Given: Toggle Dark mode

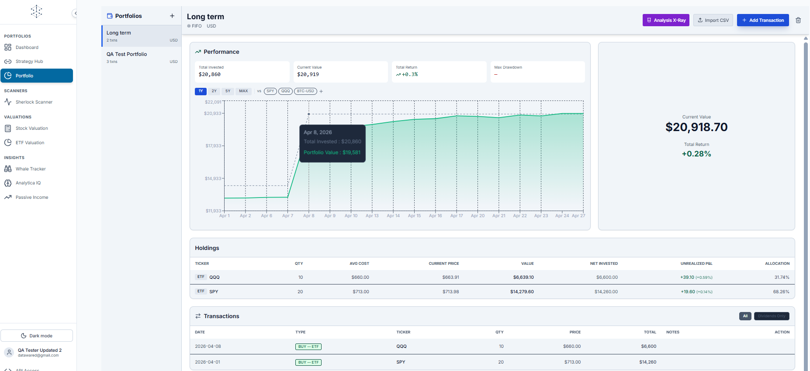Looking at the screenshot, I should [x=37, y=336].
